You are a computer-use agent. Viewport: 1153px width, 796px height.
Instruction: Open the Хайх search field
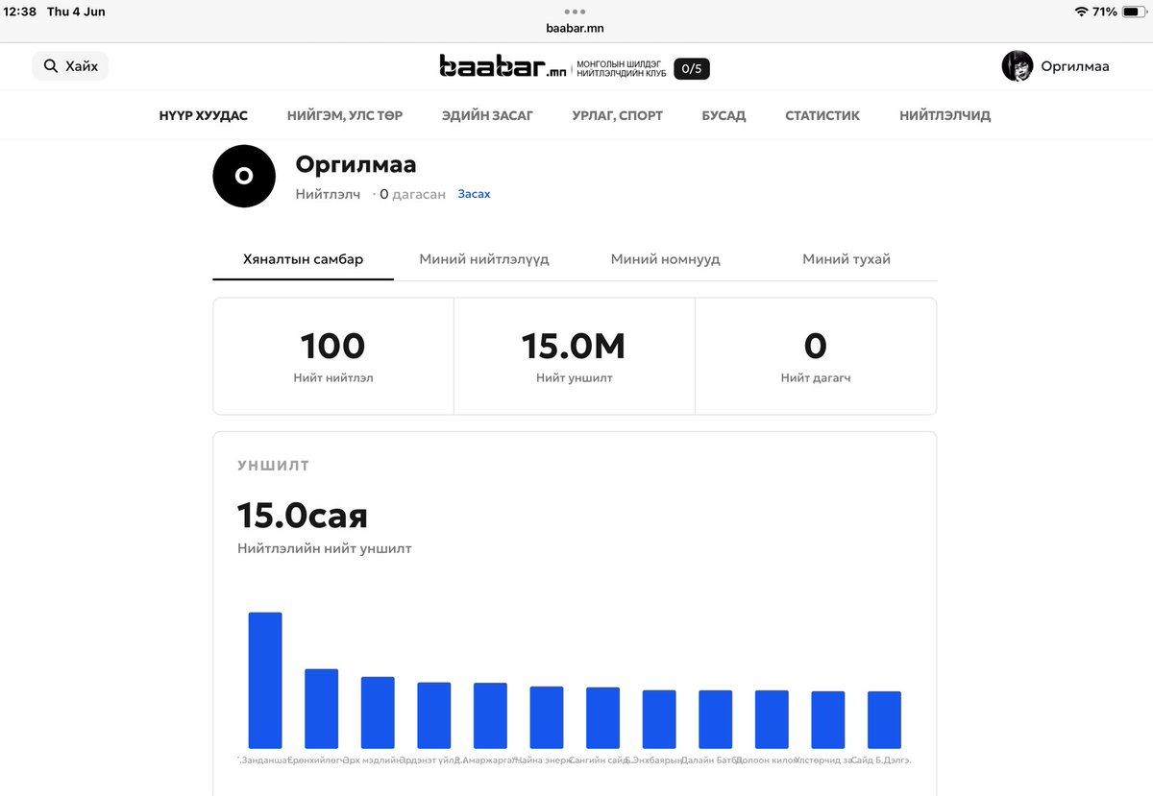coord(70,66)
